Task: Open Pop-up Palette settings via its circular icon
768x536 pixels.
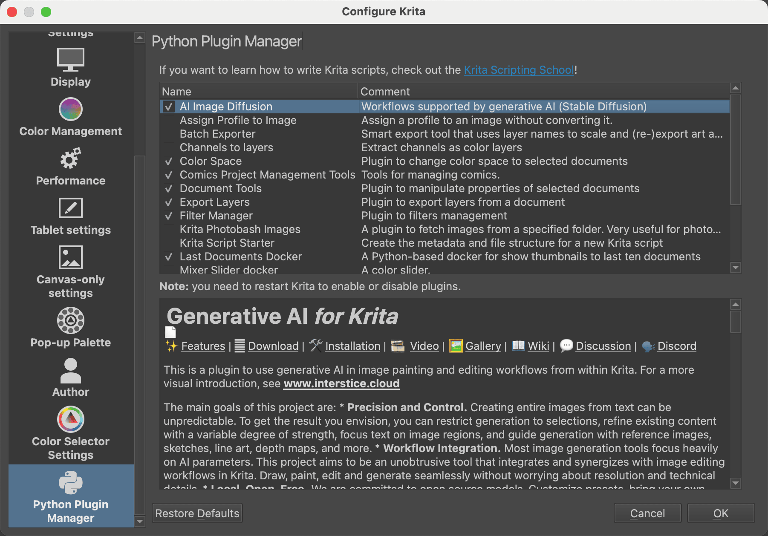Action: point(70,320)
